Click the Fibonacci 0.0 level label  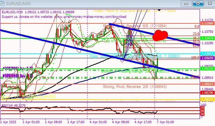pos(197,27)
